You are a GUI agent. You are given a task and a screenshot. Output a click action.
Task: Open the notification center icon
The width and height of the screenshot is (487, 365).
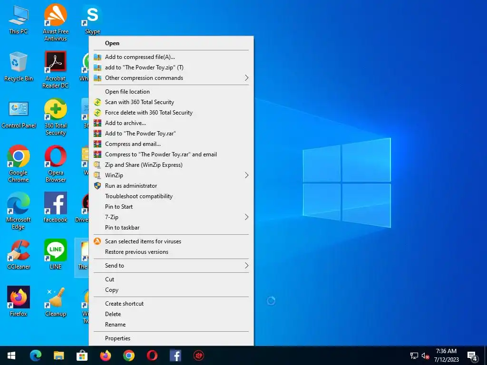point(472,356)
